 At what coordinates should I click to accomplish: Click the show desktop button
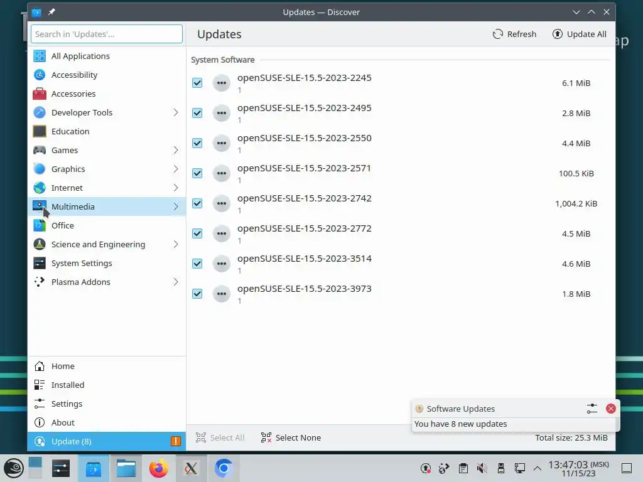(x=627, y=468)
